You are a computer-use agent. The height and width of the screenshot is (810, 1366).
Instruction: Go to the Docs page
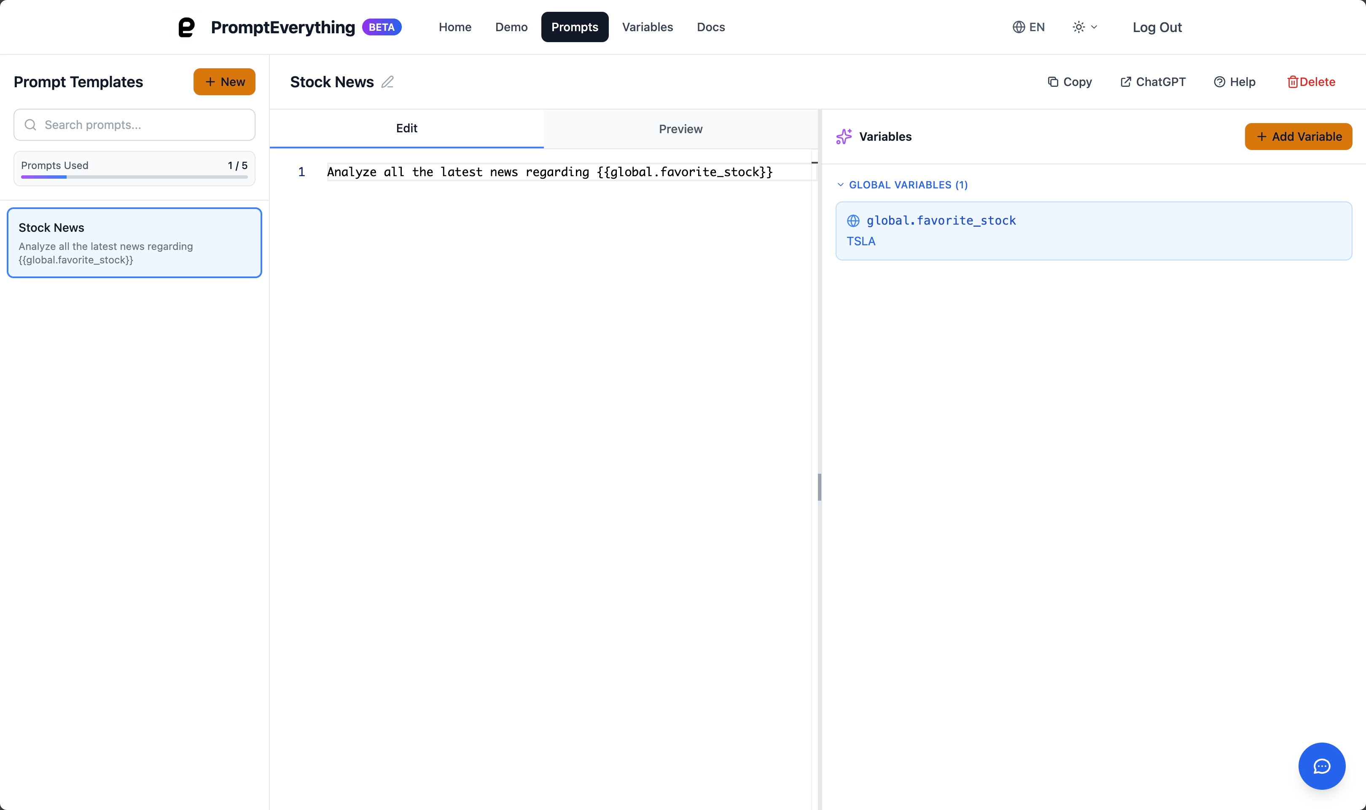tap(710, 27)
